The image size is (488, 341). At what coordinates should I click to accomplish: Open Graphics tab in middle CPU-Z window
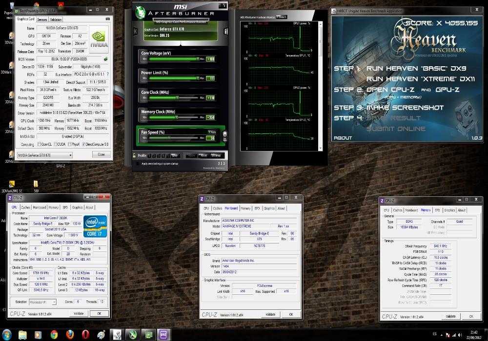(269, 208)
